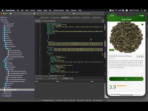Viewport: 148px width, 111px height.
Task: Open the Test Results pad in status bar
Action: (98, 101)
